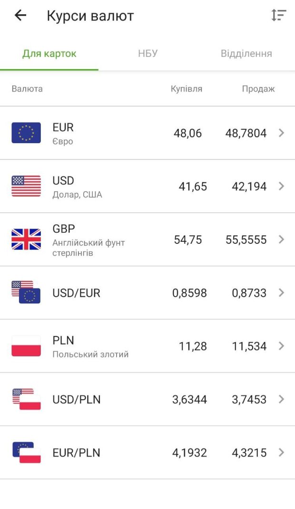Expand USD row chevron
Image resolution: width=295 pixels, height=509 pixels.
click(281, 186)
